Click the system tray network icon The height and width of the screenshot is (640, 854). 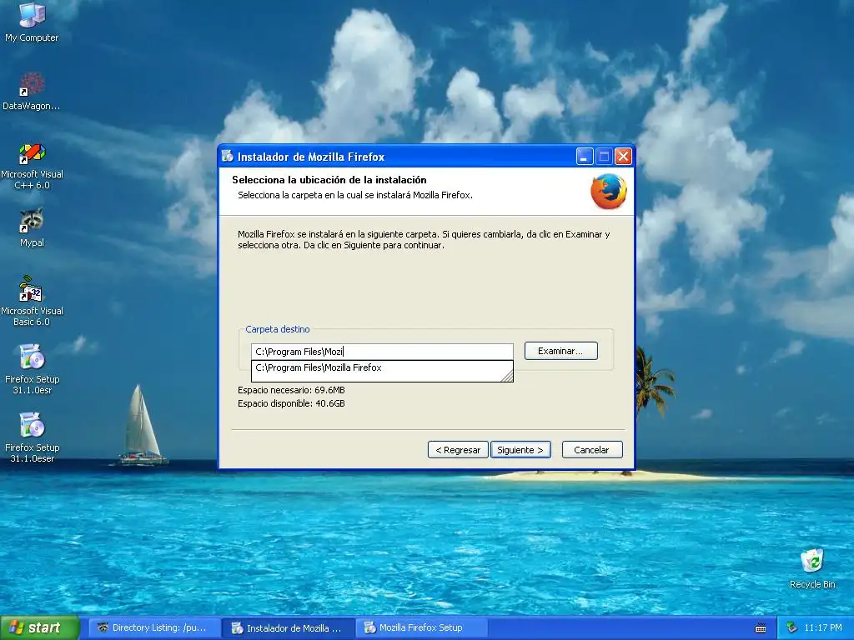791,627
